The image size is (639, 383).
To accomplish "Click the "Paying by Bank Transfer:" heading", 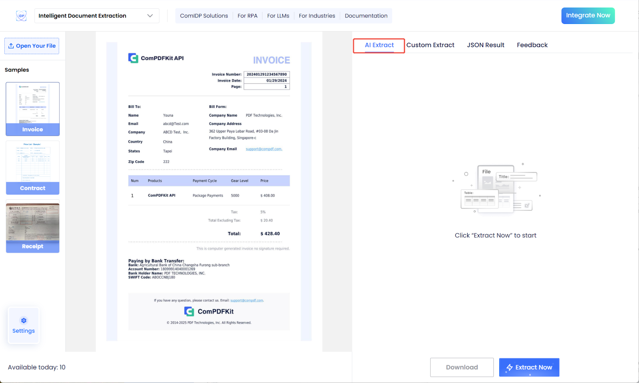I will click(156, 261).
